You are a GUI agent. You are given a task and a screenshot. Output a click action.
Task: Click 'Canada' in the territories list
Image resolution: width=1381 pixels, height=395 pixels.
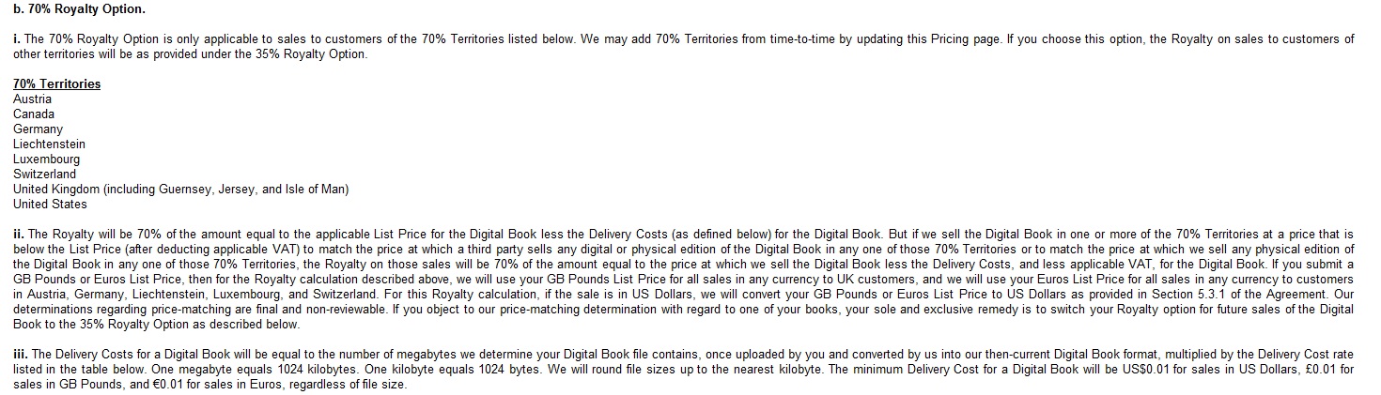point(34,114)
